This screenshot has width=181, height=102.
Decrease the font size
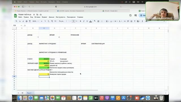[70, 21]
